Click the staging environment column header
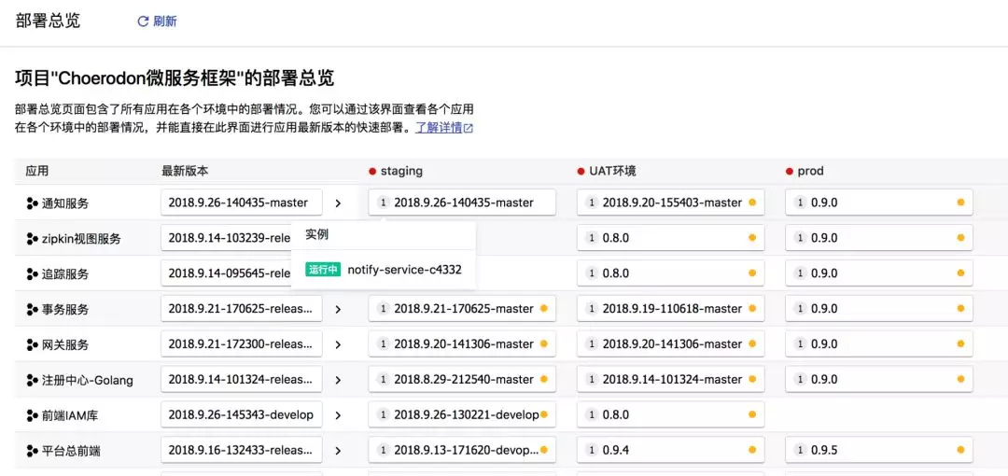 pos(401,171)
